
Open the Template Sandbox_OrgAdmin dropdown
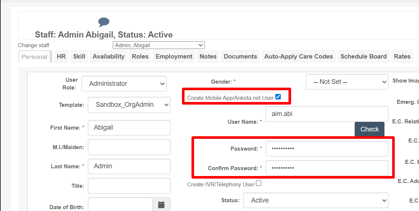[x=129, y=105]
